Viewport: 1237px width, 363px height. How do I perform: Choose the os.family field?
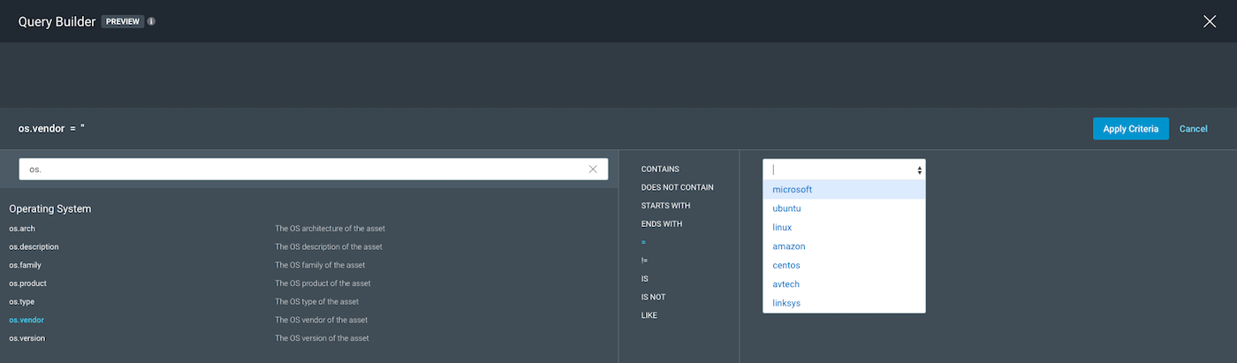click(25, 265)
